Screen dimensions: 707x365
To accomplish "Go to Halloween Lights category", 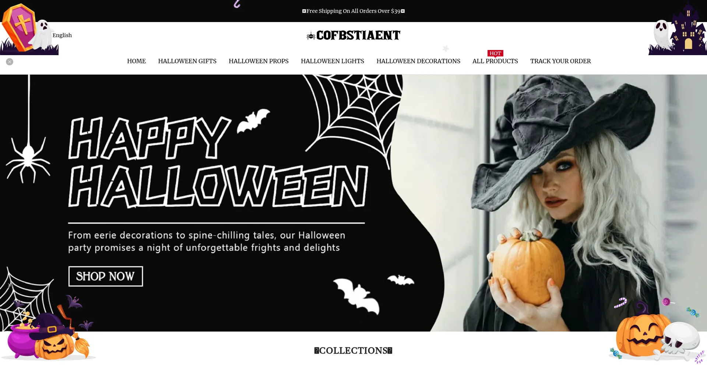I will [x=333, y=61].
